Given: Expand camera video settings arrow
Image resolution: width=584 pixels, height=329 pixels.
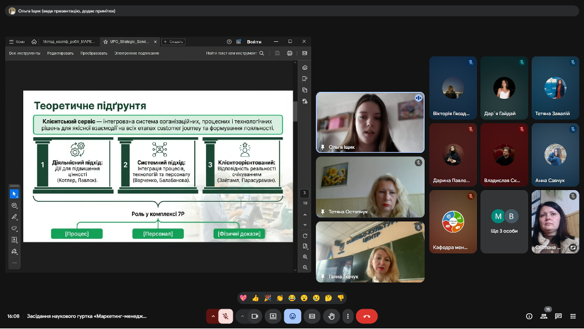Looking at the screenshot, I should click(242, 316).
